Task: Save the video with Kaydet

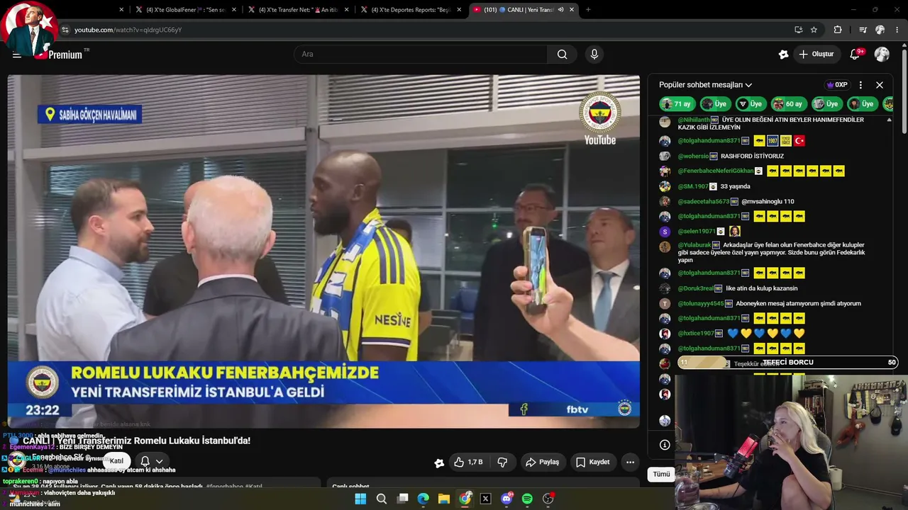Action: click(592, 463)
